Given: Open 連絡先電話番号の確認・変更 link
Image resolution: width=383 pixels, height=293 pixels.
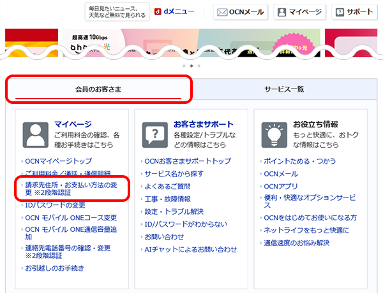Looking at the screenshot, I should [68, 252].
